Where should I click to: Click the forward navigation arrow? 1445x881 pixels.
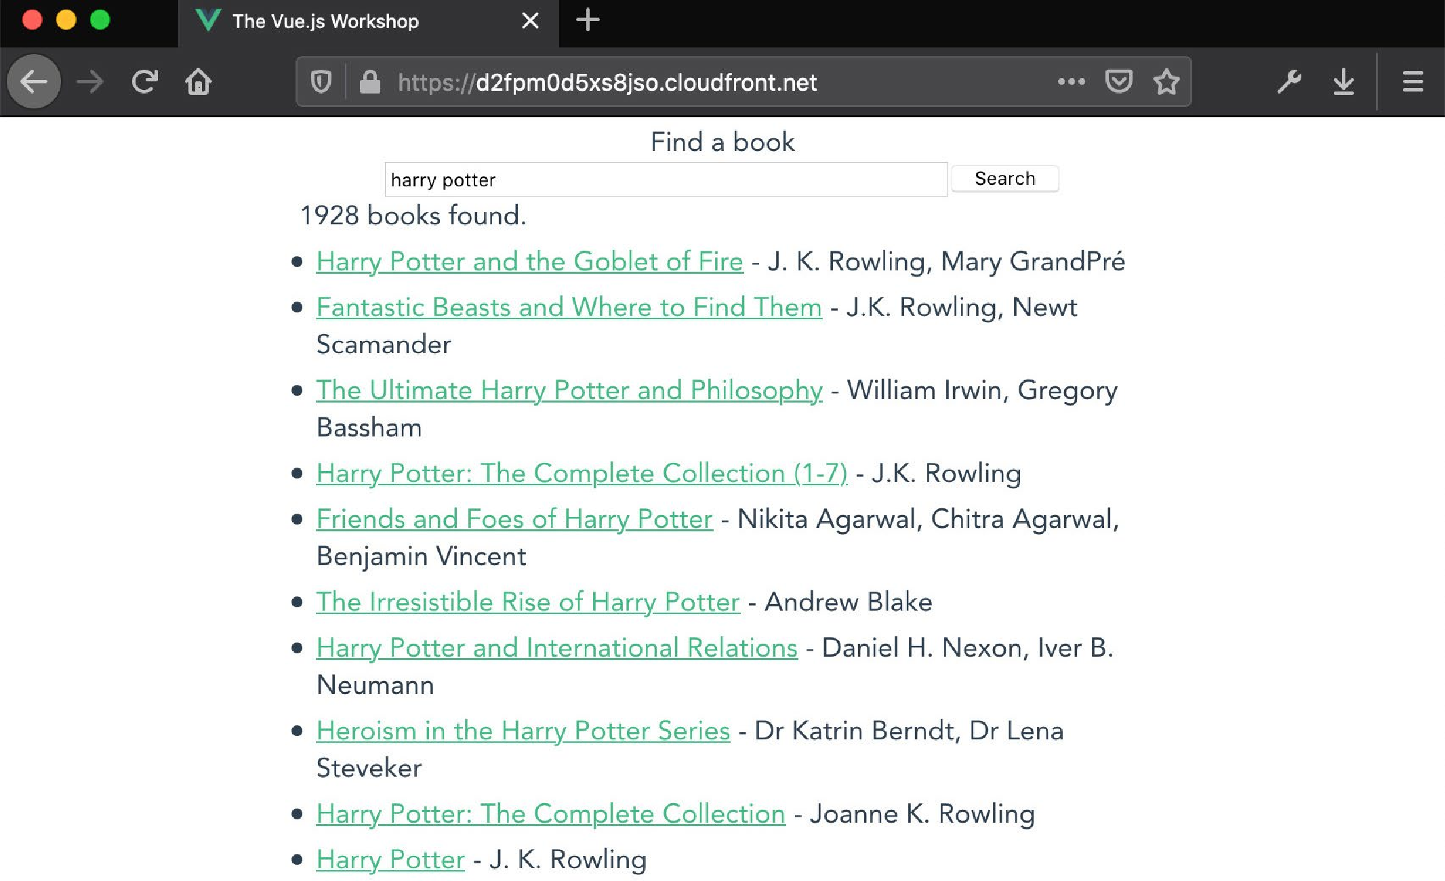tap(89, 82)
